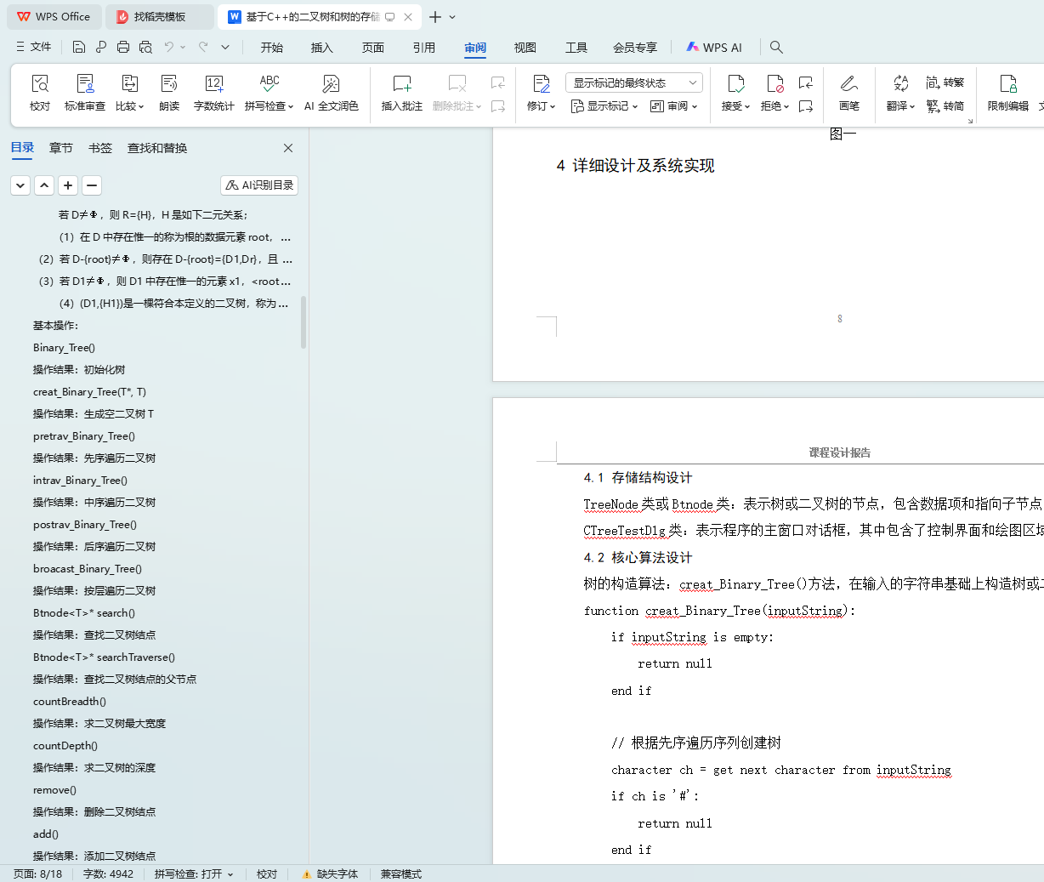Viewport: 1044px width, 882px height.
Task: Jump to outline item 操作结果: 求二叉树的深度
Action: 94,768
